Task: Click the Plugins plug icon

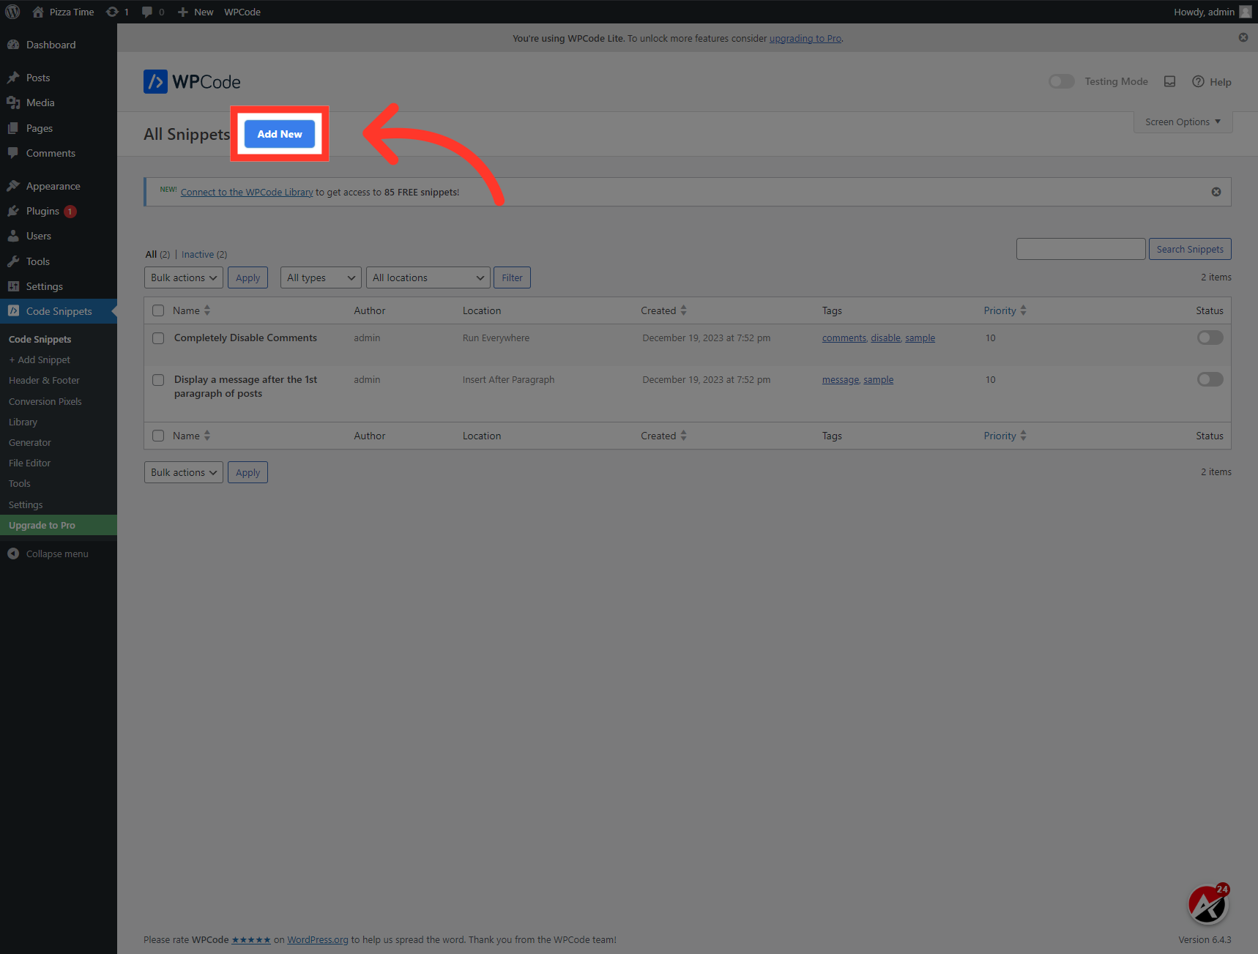Action: click(13, 211)
